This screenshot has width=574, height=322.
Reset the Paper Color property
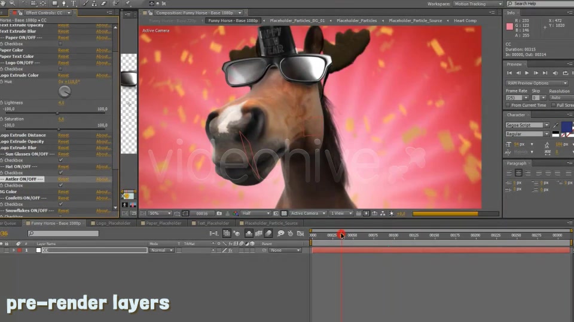click(x=63, y=50)
